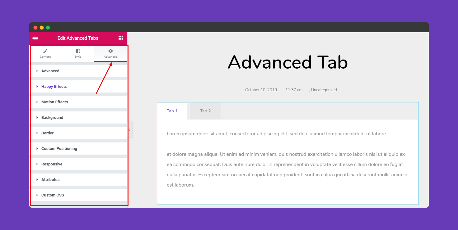Click the Custom CSS section title
The image size is (458, 230).
pyautogui.click(x=53, y=195)
